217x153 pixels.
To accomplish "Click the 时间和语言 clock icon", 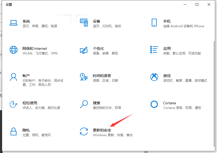I will [x=84, y=77].
